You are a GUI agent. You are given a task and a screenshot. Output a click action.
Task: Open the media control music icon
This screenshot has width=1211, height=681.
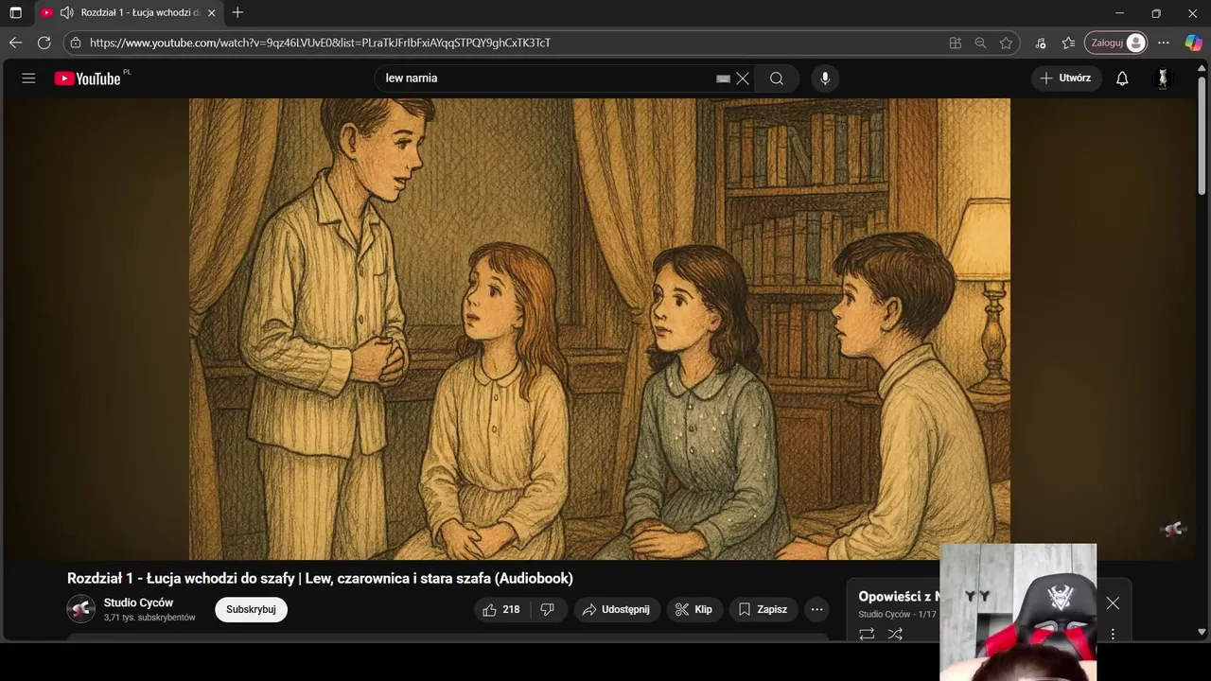(1041, 43)
